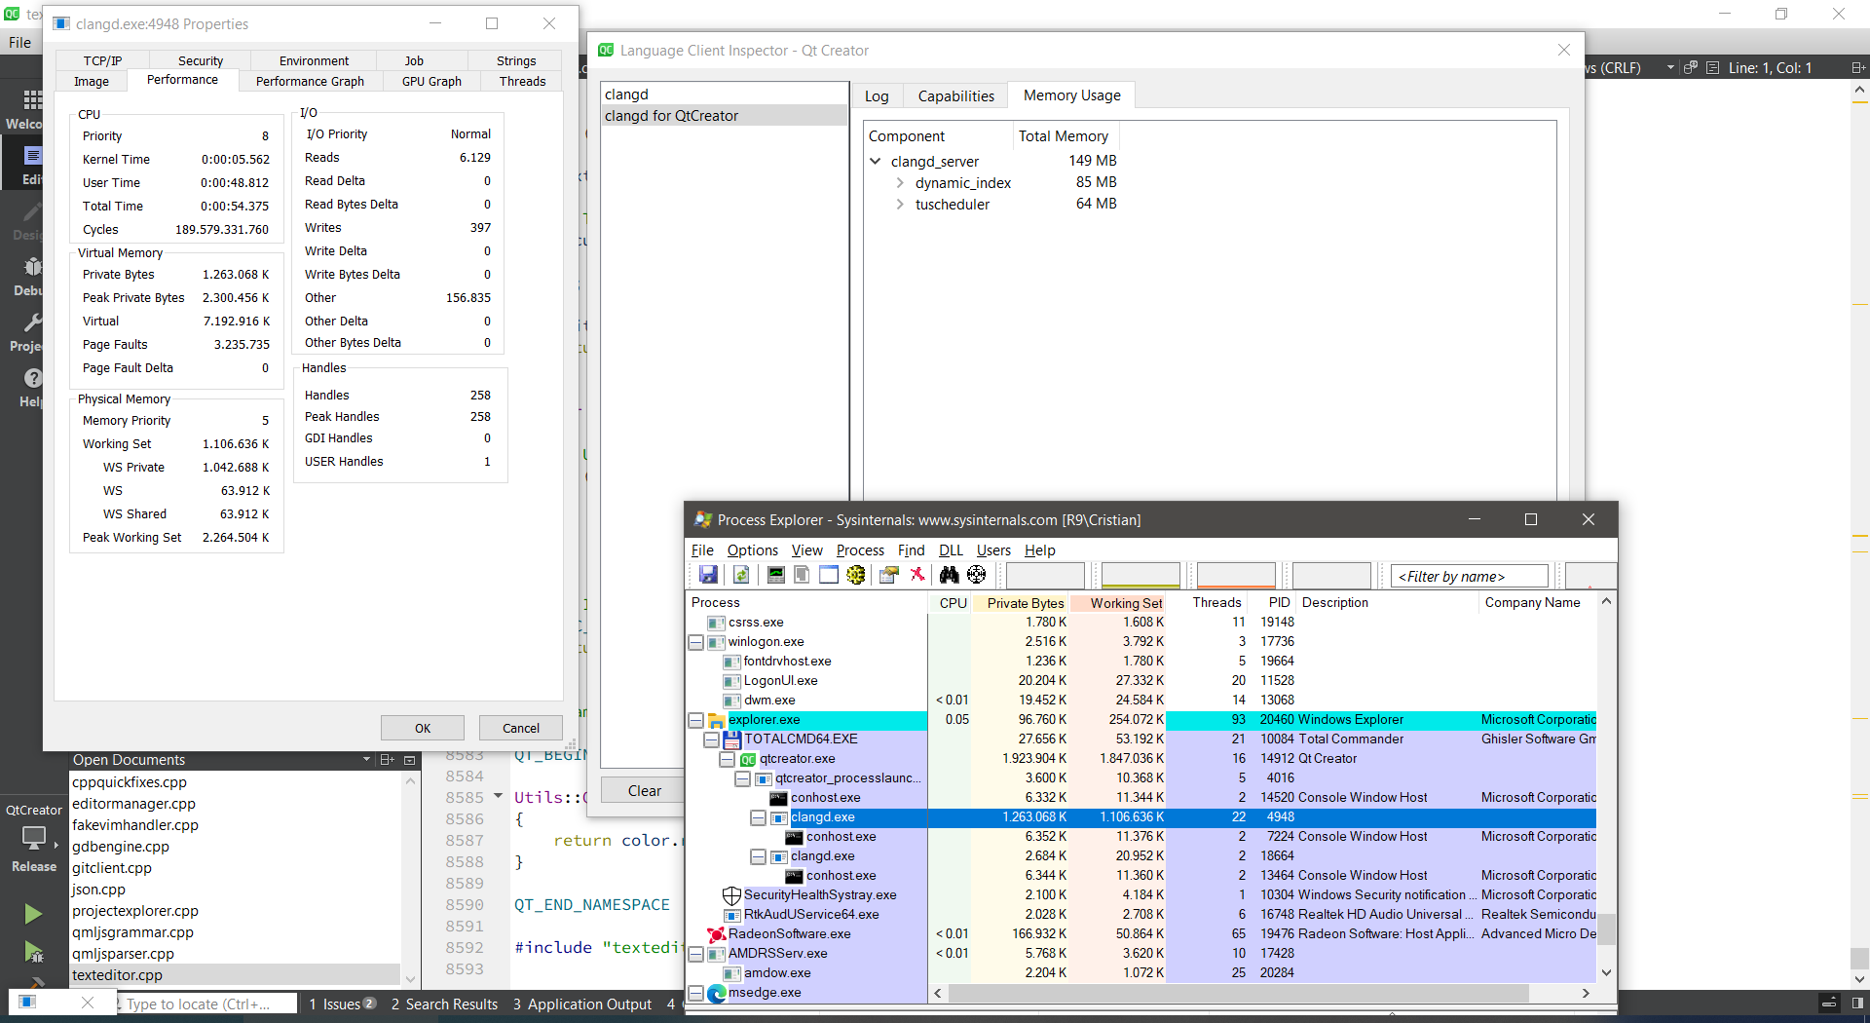This screenshot has height=1023, width=1870.
Task: Open Issues output pane button
Action: click(343, 1004)
